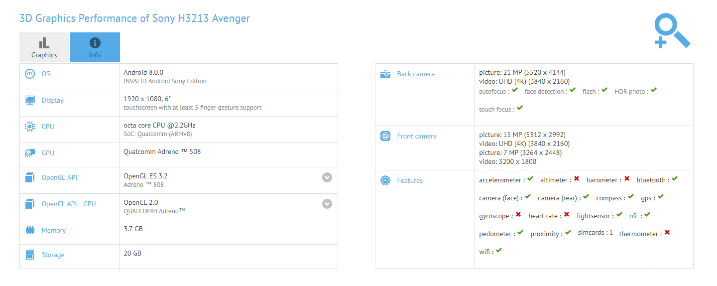The height and width of the screenshot is (286, 717).
Task: Click the Android 8.0.0 text
Action: pyautogui.click(x=143, y=72)
